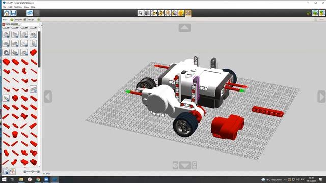The width and height of the screenshot is (326, 183).
Task: Open Yandex Browser from the taskbar
Action: click(x=30, y=179)
